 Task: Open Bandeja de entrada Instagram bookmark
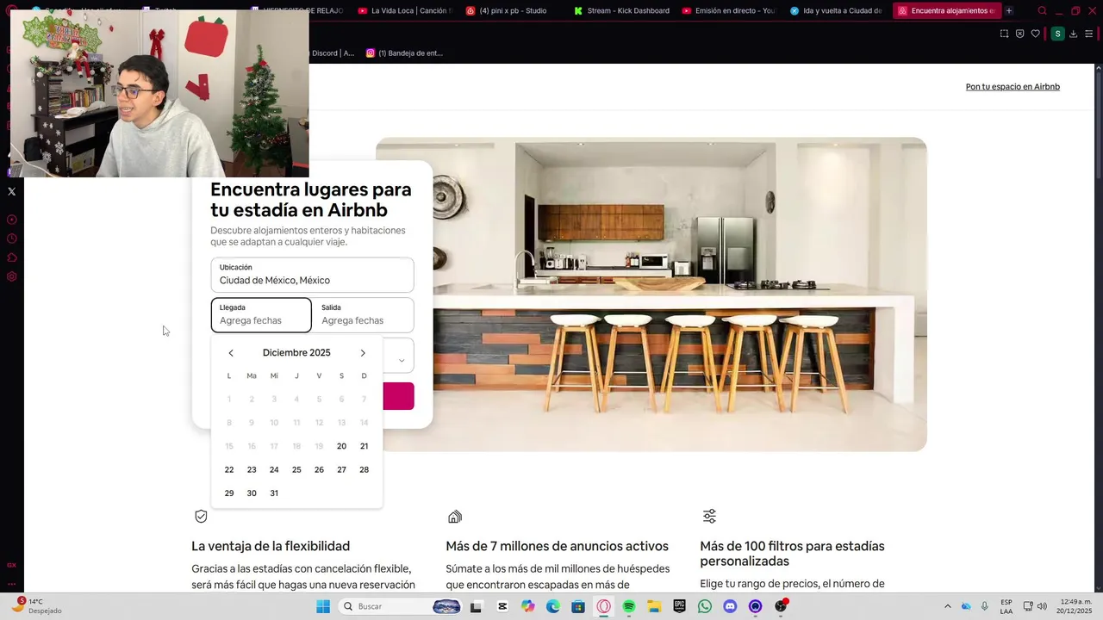pyautogui.click(x=404, y=53)
